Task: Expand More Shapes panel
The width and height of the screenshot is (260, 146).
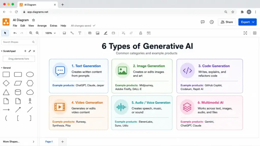Action: pos(19,142)
